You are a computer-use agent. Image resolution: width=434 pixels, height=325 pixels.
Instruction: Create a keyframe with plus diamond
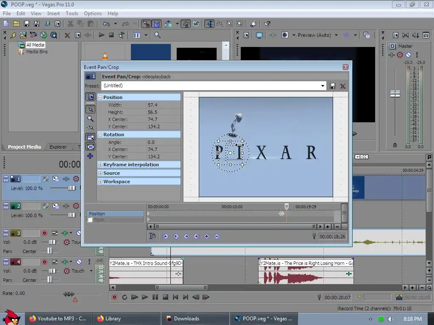click(206, 236)
